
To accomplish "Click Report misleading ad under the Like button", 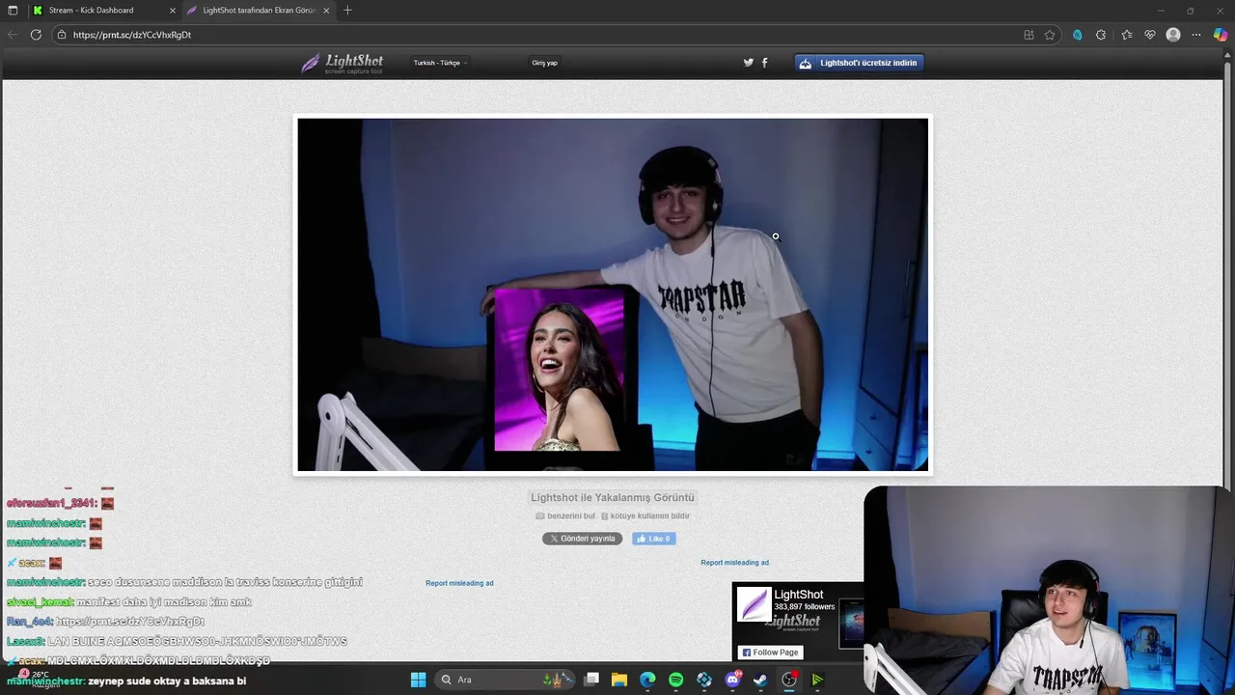I will pyautogui.click(x=734, y=563).
